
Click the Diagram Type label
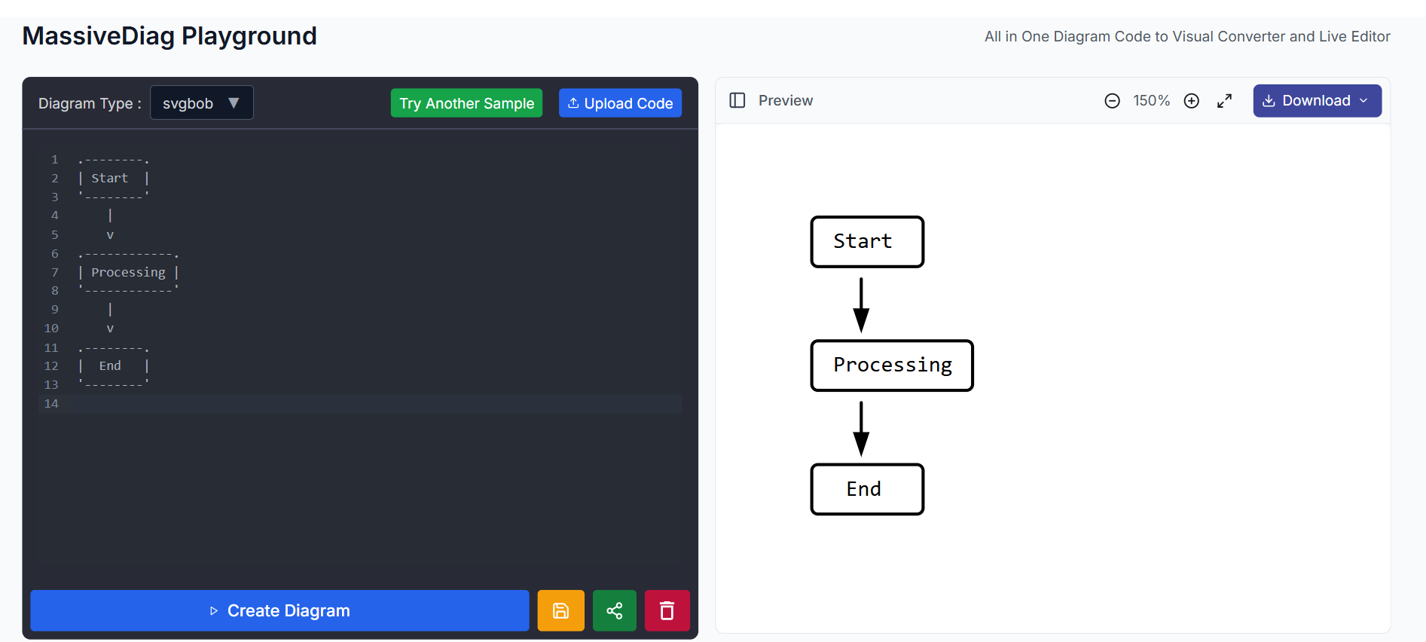coord(90,103)
